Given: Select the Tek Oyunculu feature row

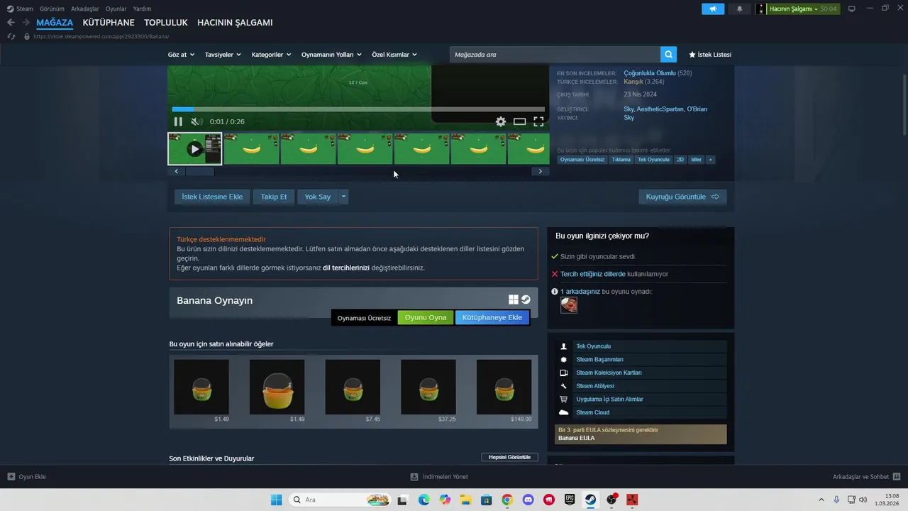Looking at the screenshot, I should (x=641, y=346).
